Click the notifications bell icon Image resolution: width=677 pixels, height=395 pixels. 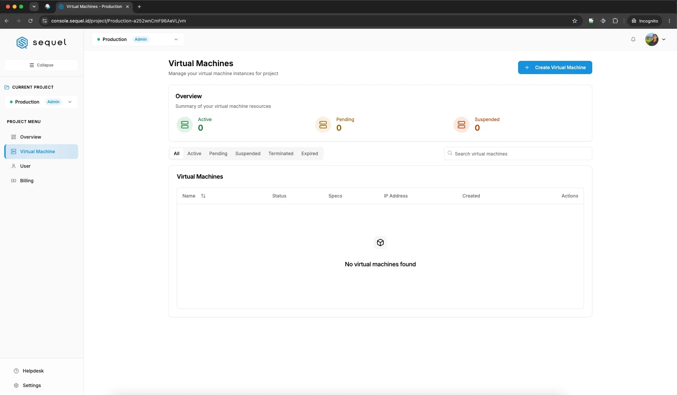[633, 39]
